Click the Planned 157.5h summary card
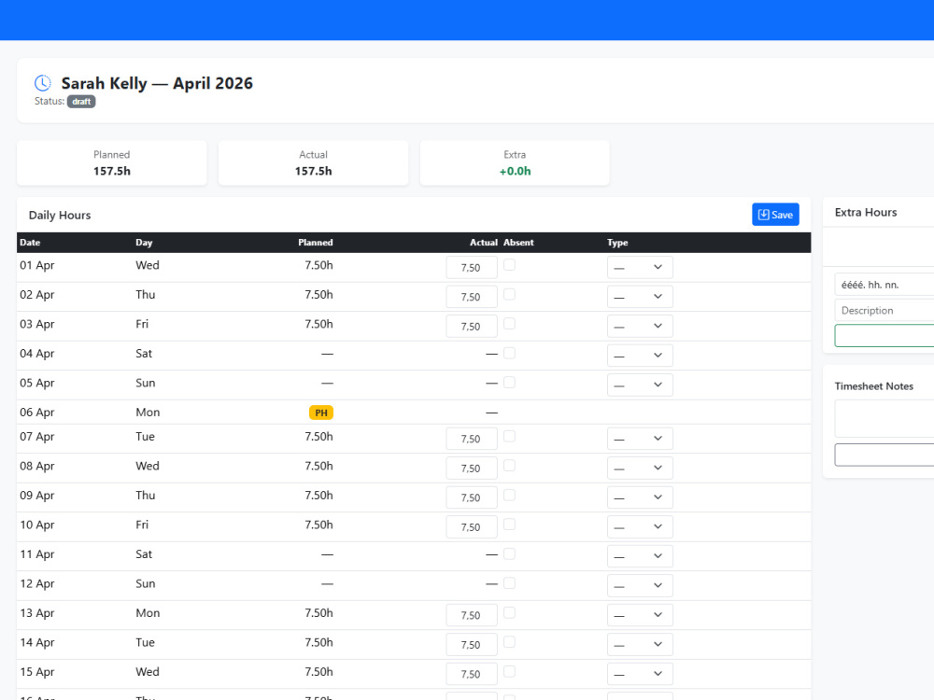 112,163
